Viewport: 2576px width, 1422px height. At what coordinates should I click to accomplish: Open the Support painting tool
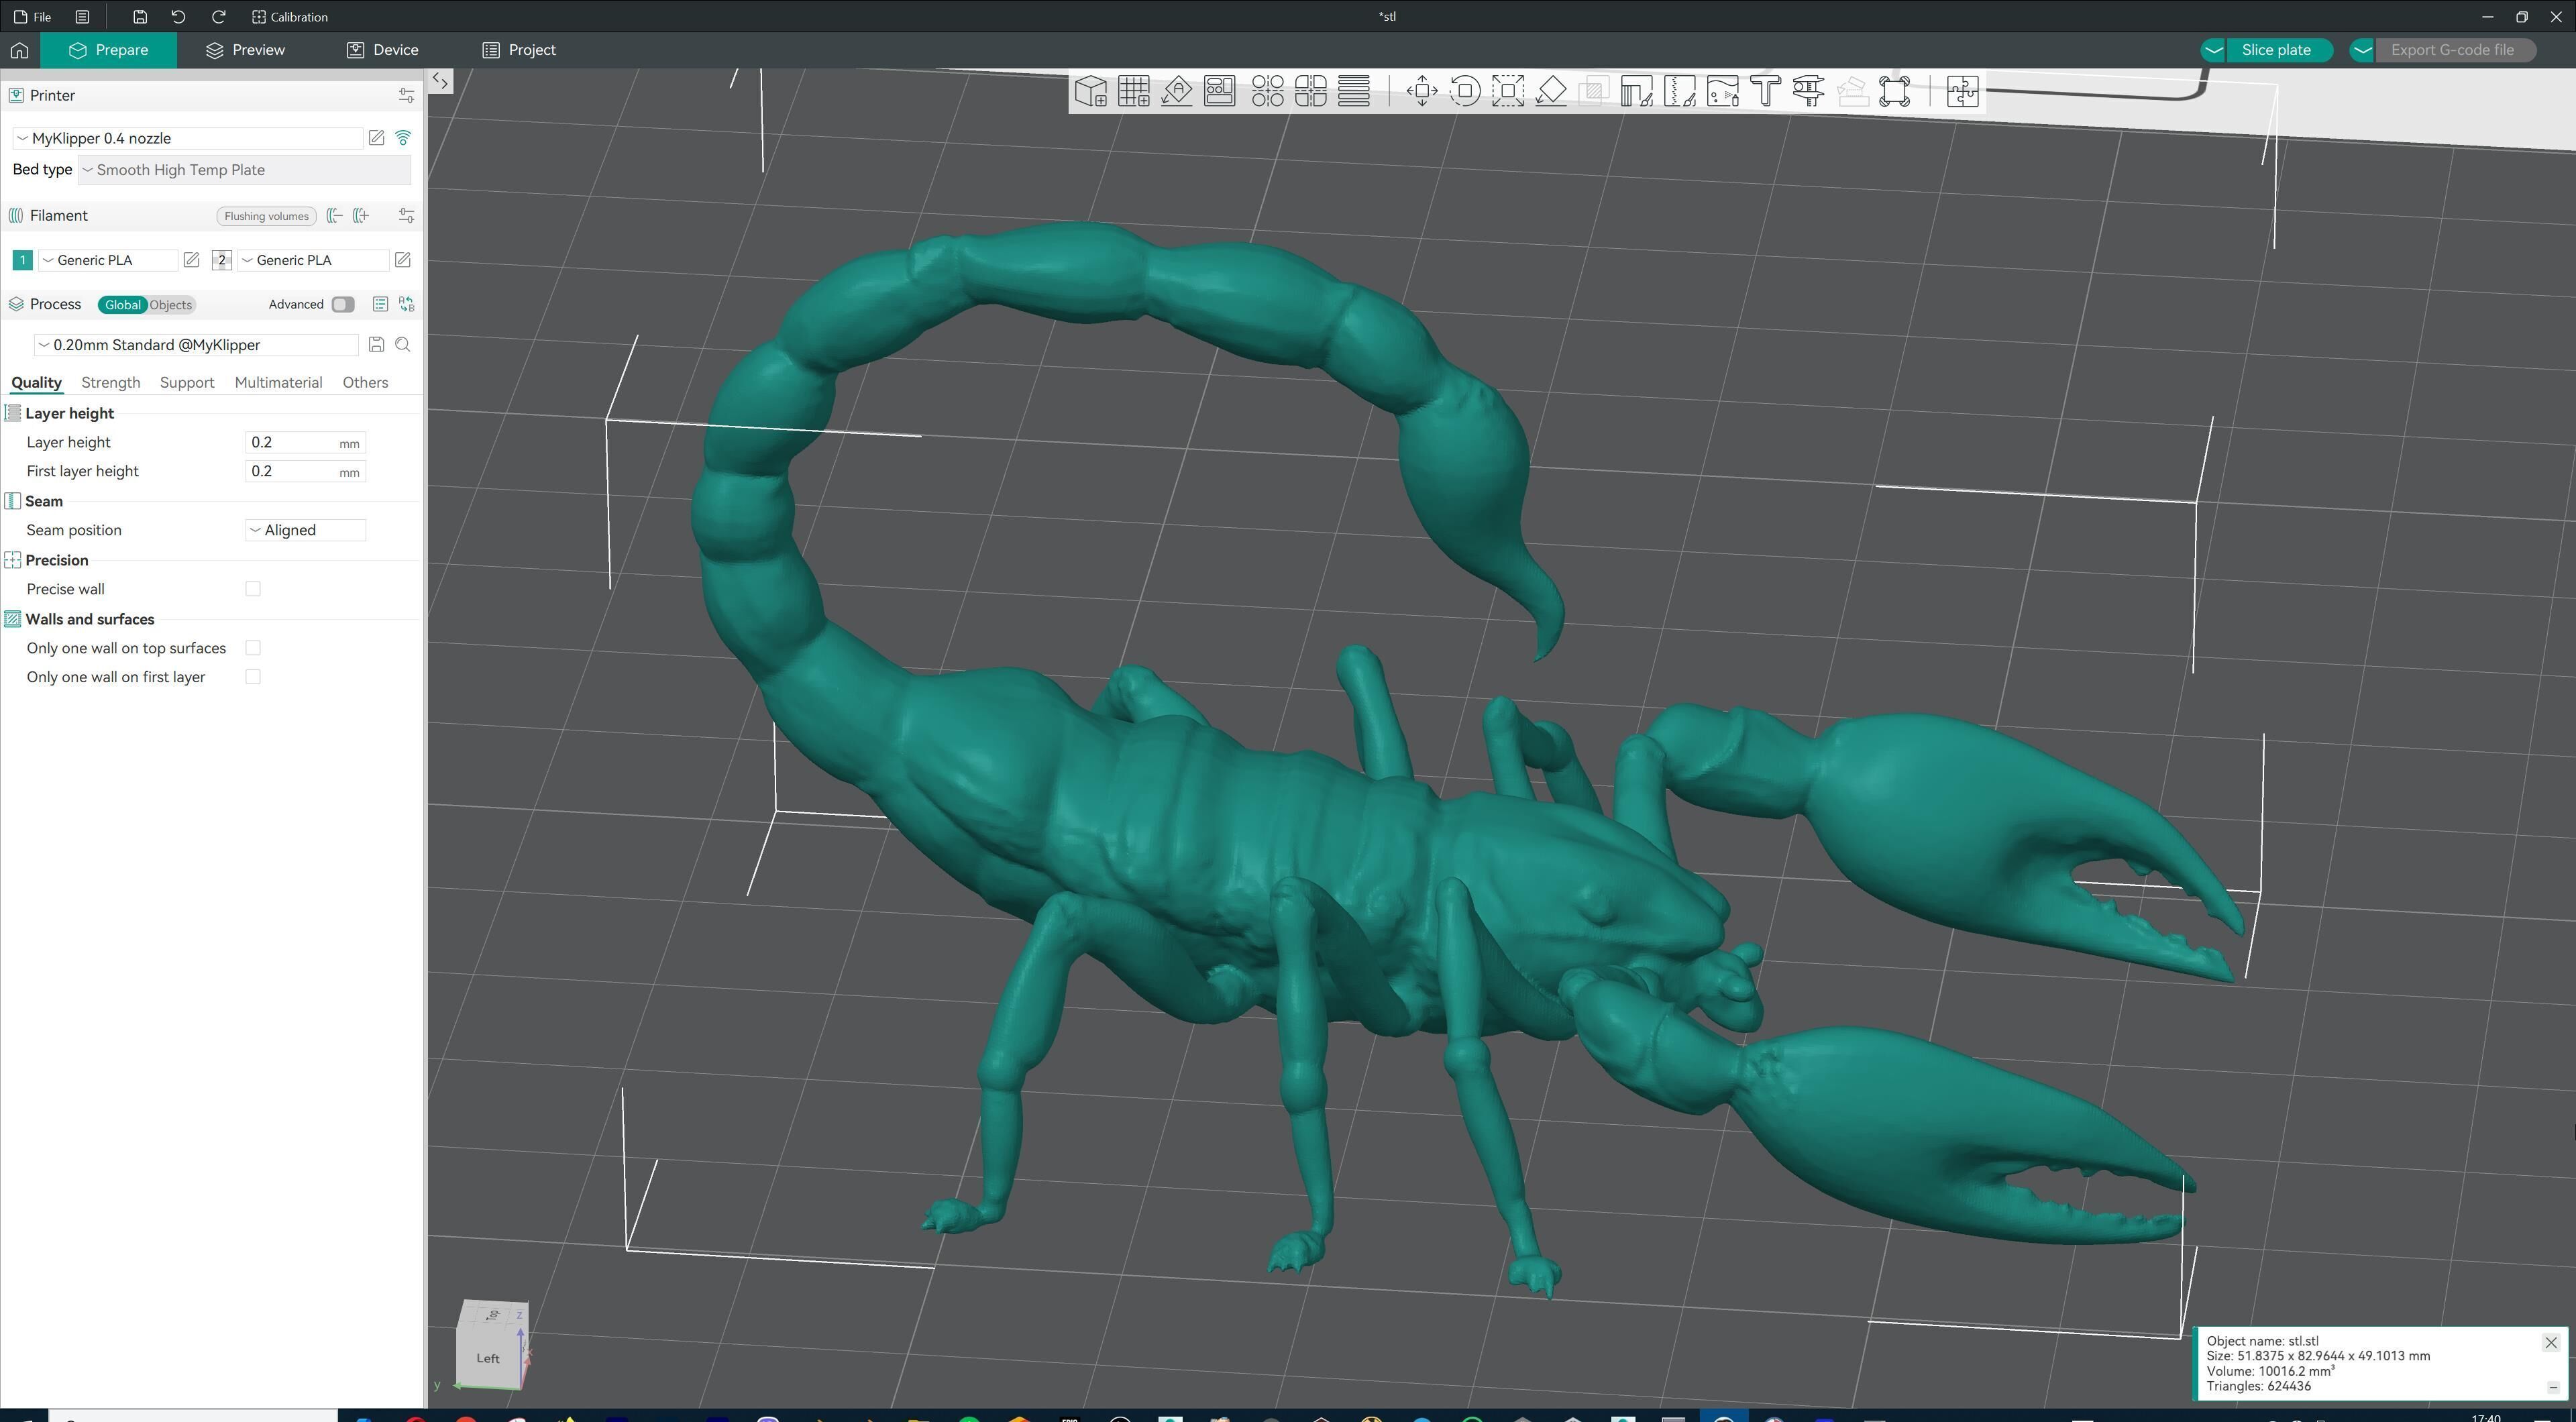click(1637, 91)
